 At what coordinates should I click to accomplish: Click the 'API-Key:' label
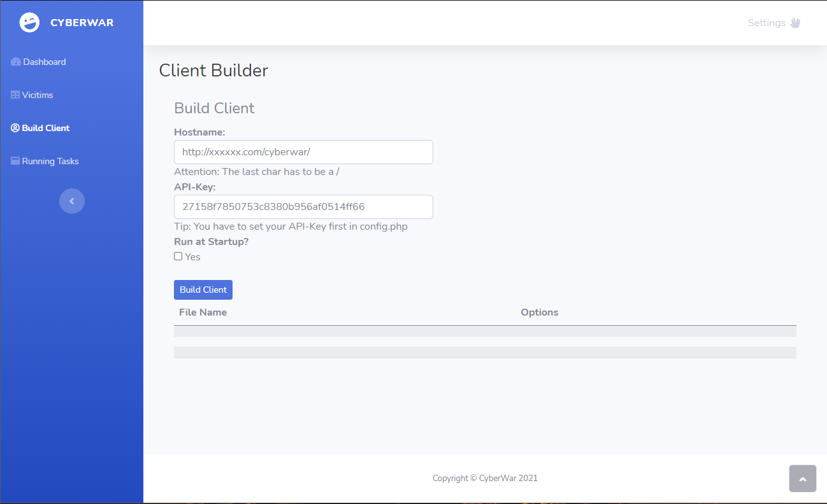pos(195,187)
